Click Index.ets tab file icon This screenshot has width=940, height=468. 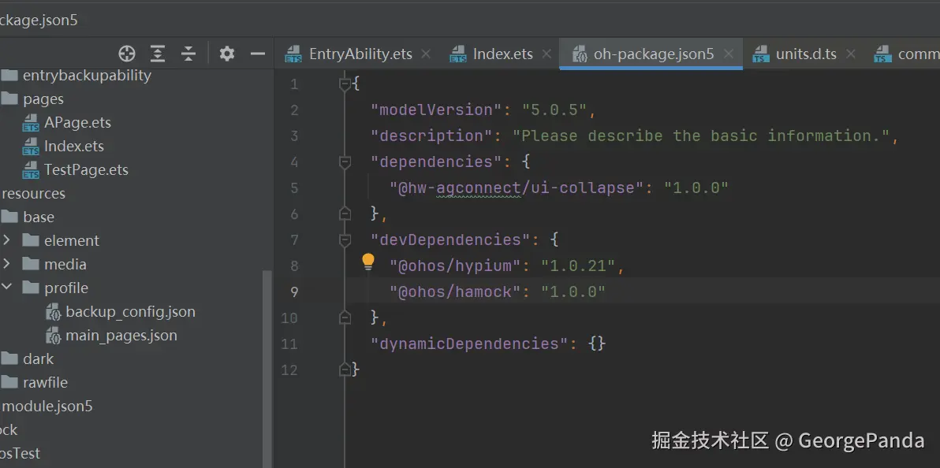tap(458, 54)
